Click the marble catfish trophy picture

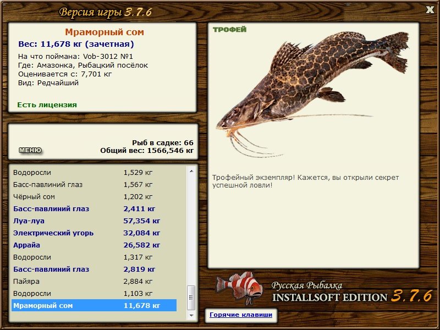click(312, 94)
